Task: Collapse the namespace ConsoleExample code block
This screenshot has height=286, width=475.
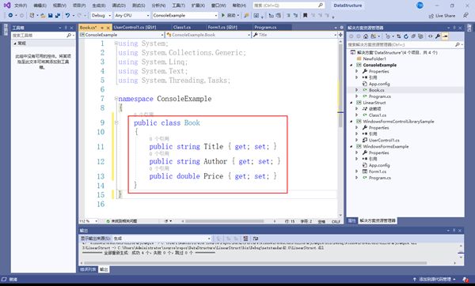Action: click(x=116, y=99)
